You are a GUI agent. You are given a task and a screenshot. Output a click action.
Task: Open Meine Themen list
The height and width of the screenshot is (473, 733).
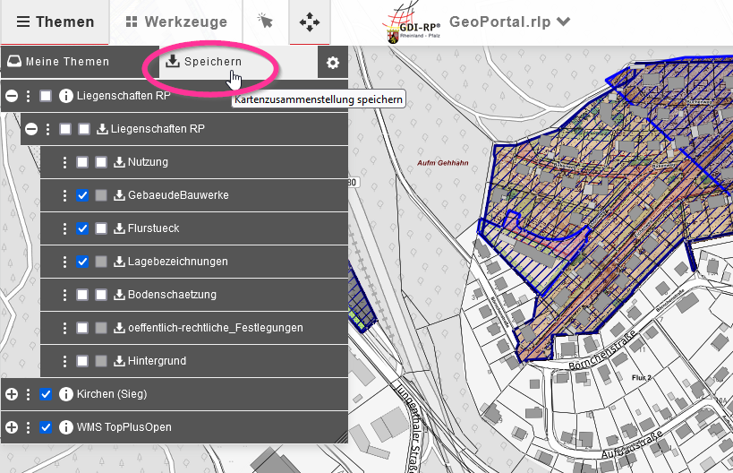[x=58, y=62]
